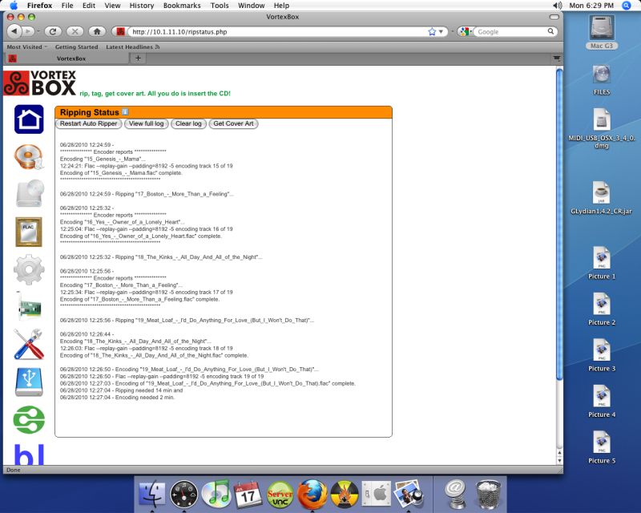Click Firefox icon in the dock
The height and width of the screenshot is (513, 641).
(312, 495)
